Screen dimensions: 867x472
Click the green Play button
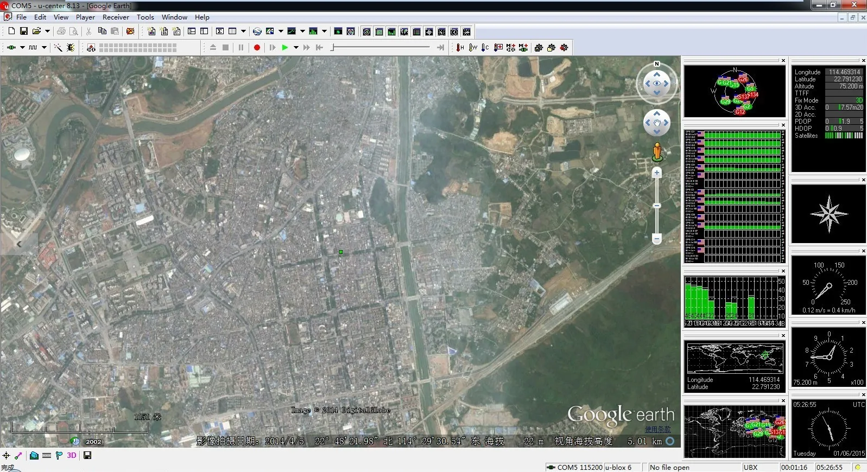[284, 48]
